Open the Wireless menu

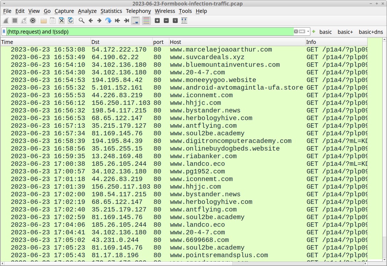(165, 11)
